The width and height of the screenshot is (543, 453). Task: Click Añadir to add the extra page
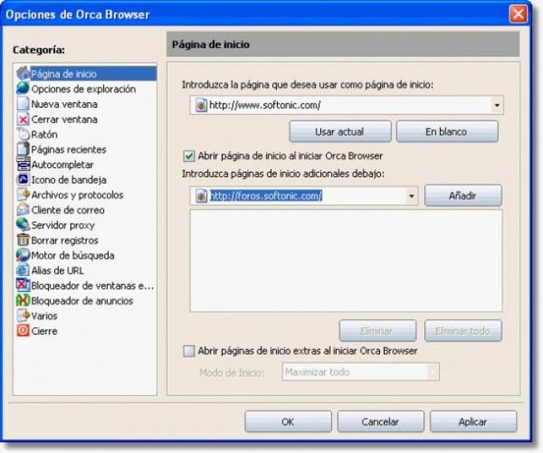pos(463,195)
